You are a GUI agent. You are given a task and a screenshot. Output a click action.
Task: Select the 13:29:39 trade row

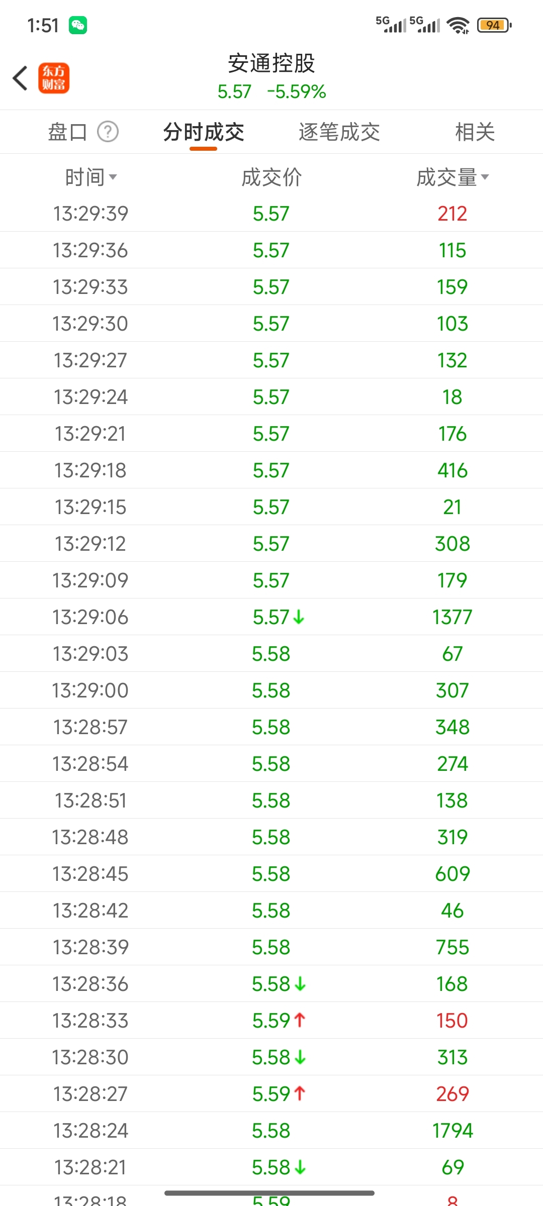tap(271, 214)
